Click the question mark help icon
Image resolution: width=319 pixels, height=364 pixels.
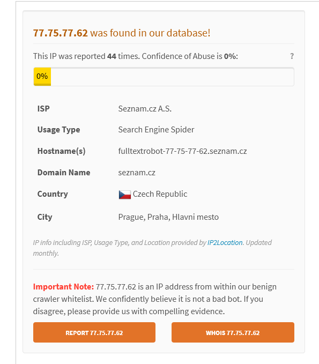(292, 56)
